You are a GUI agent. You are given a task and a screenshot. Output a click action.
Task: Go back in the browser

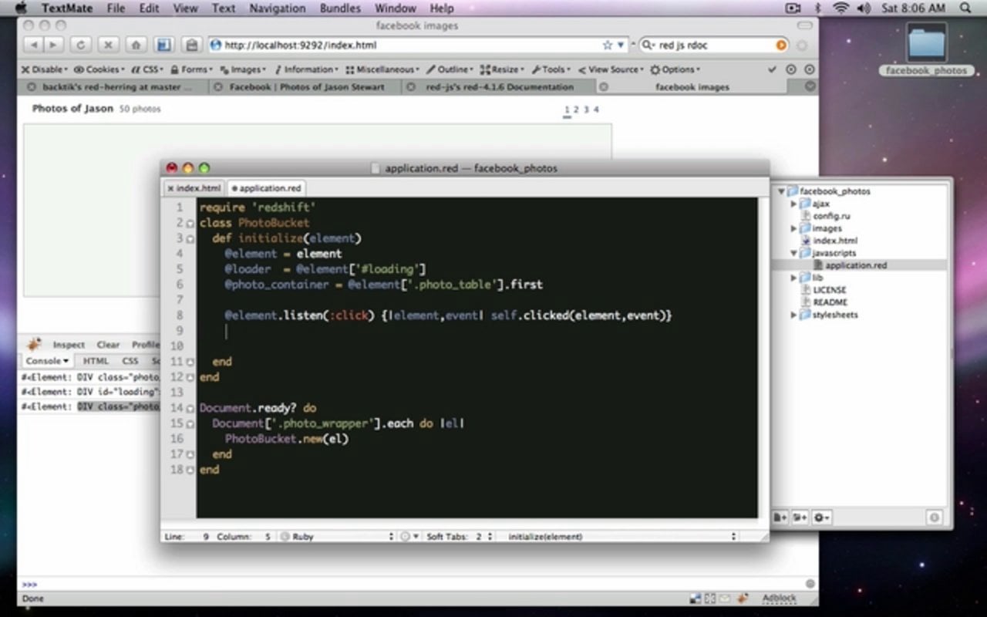click(x=35, y=46)
